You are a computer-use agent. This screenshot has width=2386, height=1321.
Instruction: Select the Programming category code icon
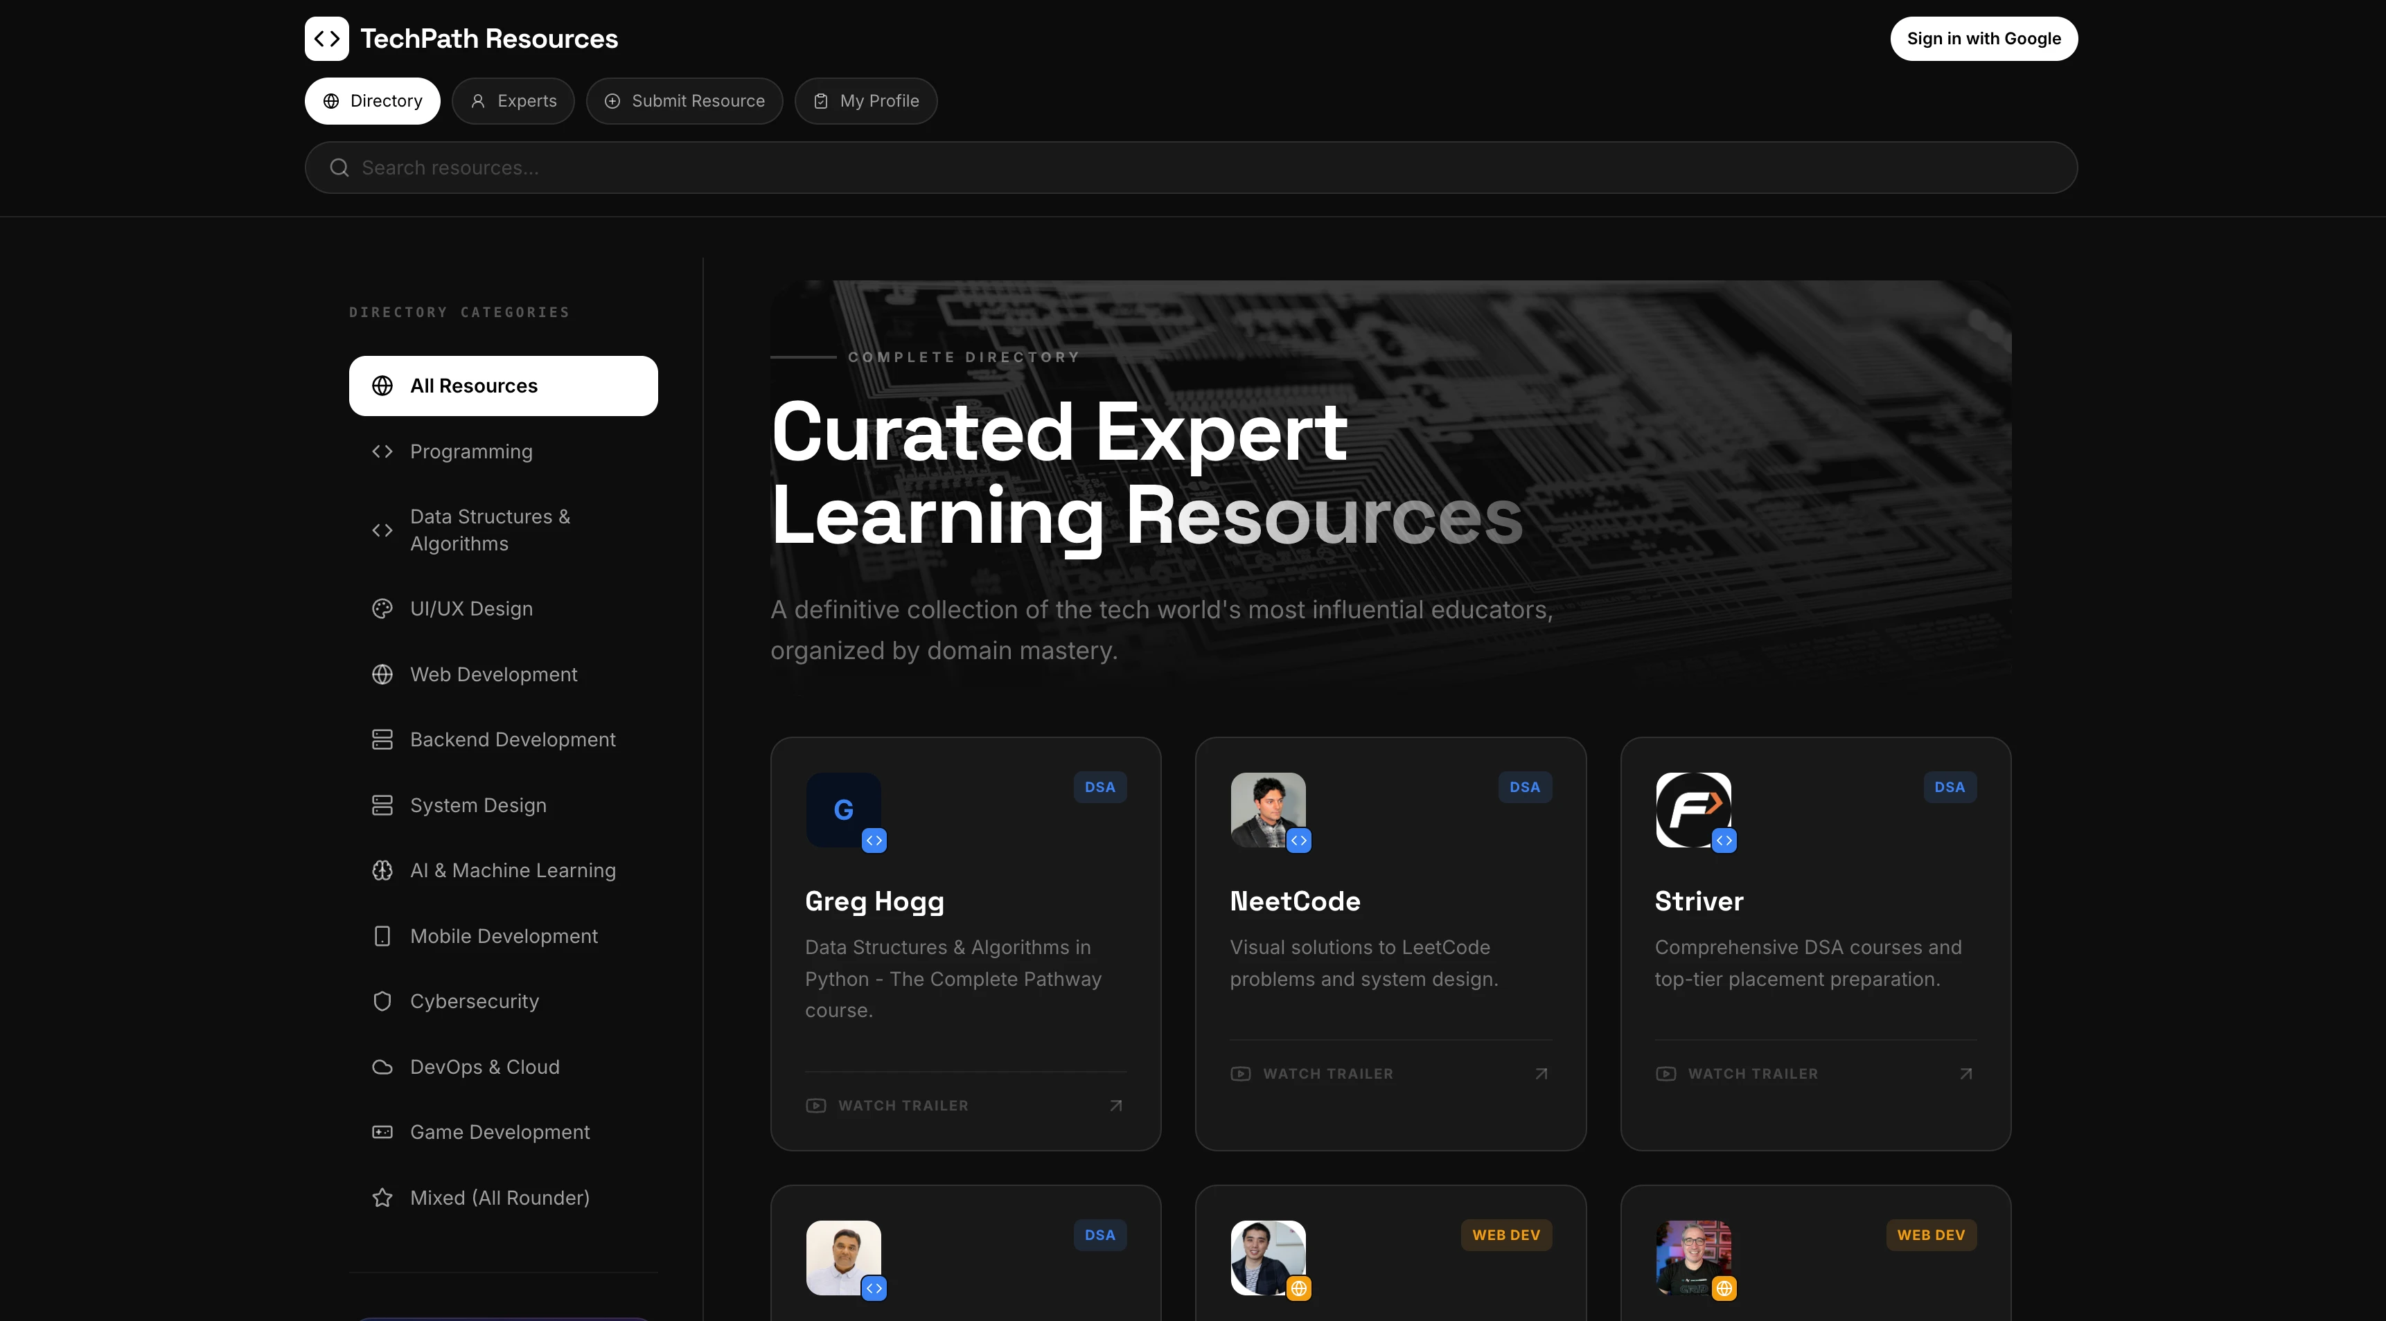click(x=382, y=451)
